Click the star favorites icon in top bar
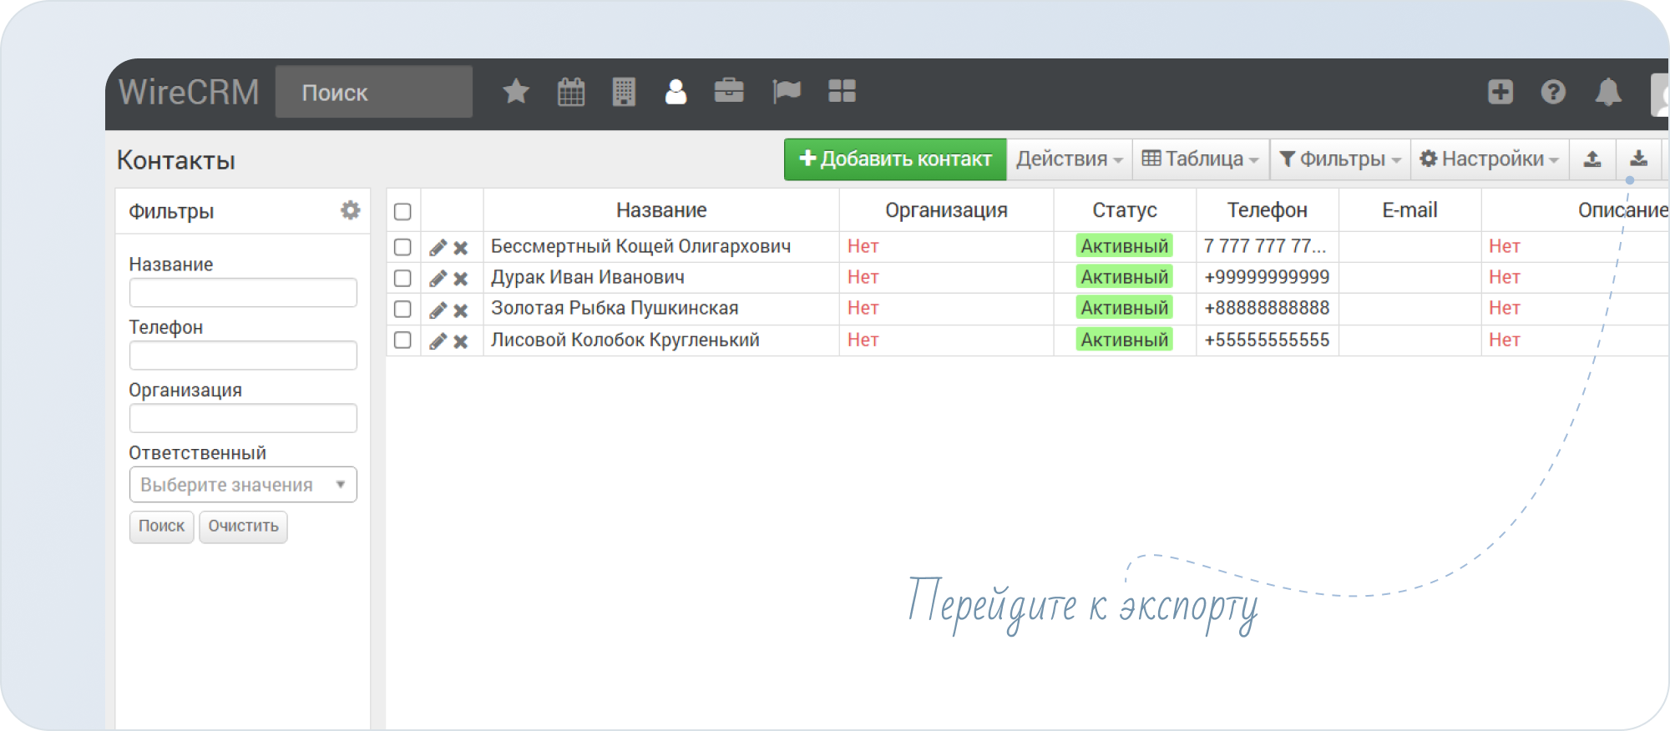1670x731 pixels. coord(516,92)
